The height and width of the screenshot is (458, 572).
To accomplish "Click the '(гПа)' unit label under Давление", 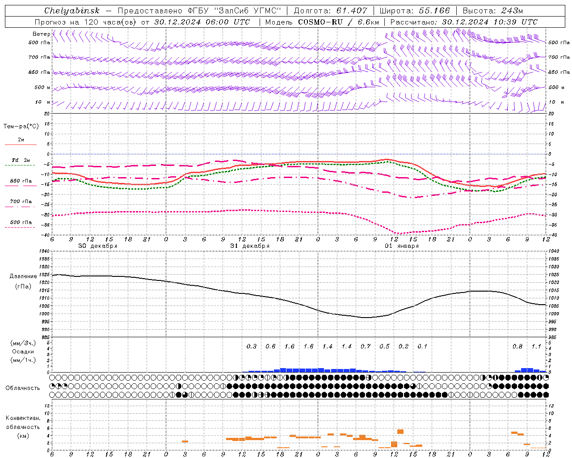I will tap(23, 286).
